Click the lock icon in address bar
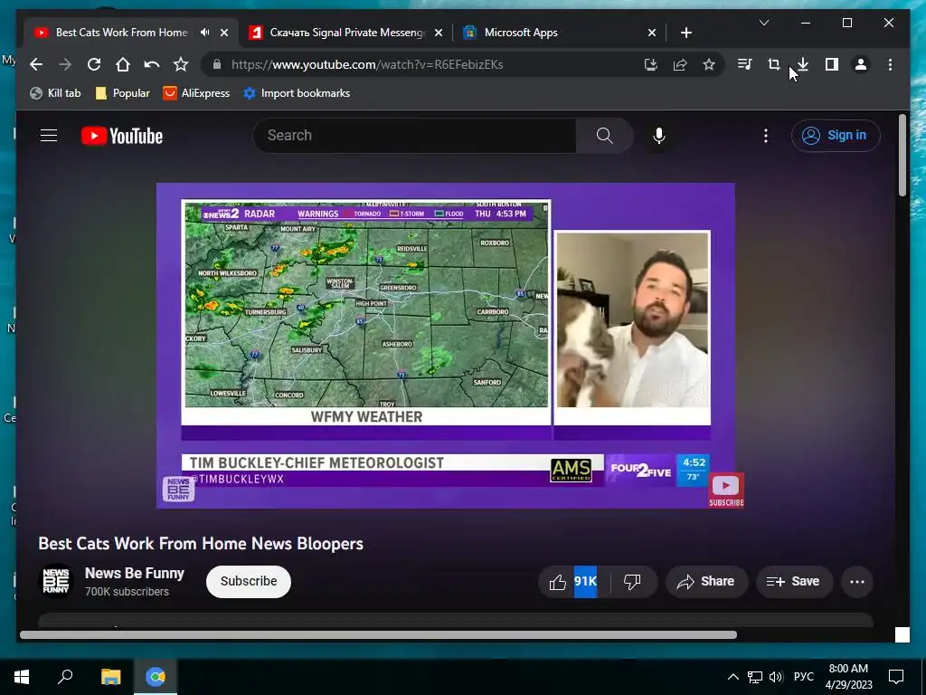The image size is (926, 695). pos(217,64)
